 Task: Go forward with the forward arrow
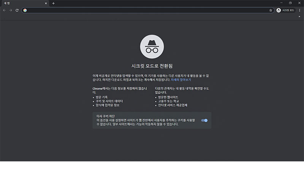[x=11, y=10]
